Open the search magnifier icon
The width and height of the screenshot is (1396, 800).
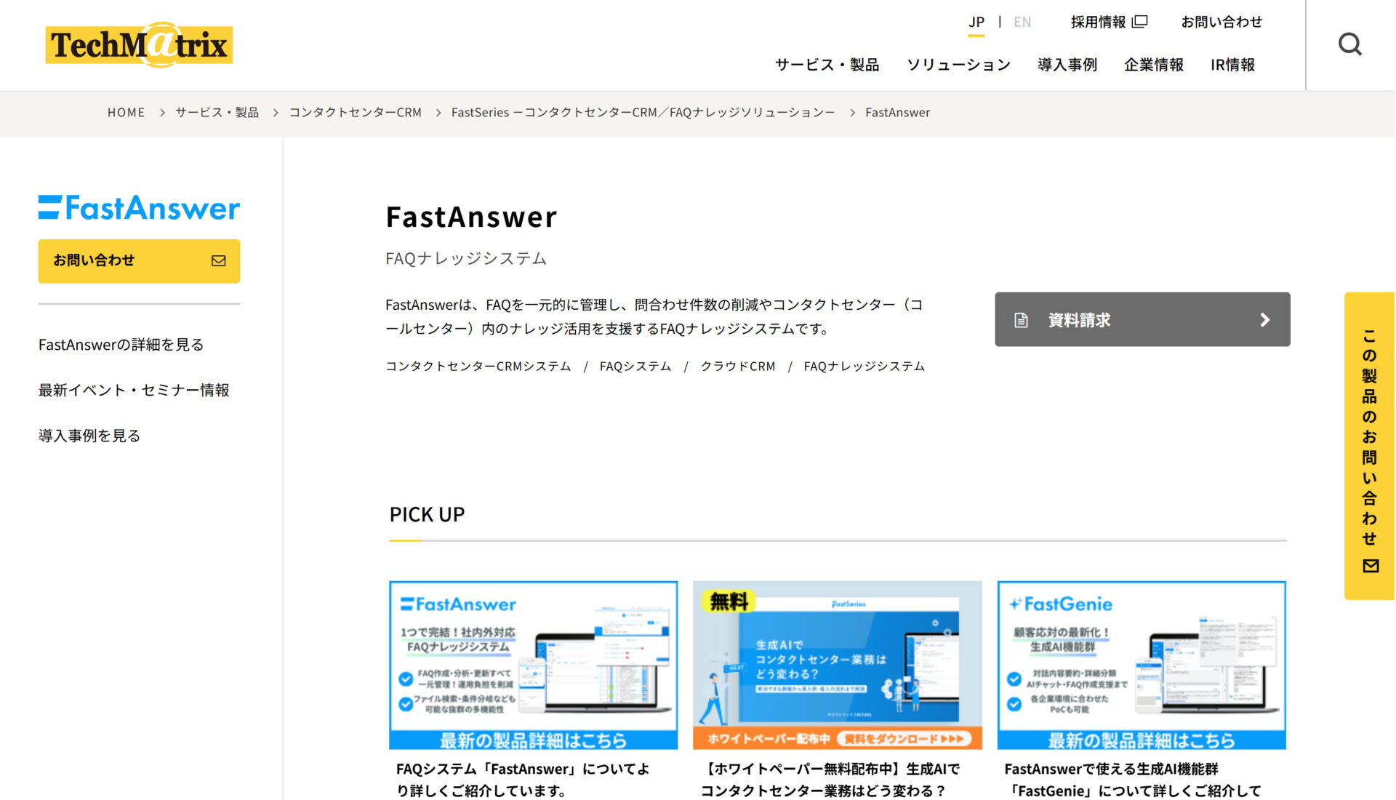point(1350,44)
